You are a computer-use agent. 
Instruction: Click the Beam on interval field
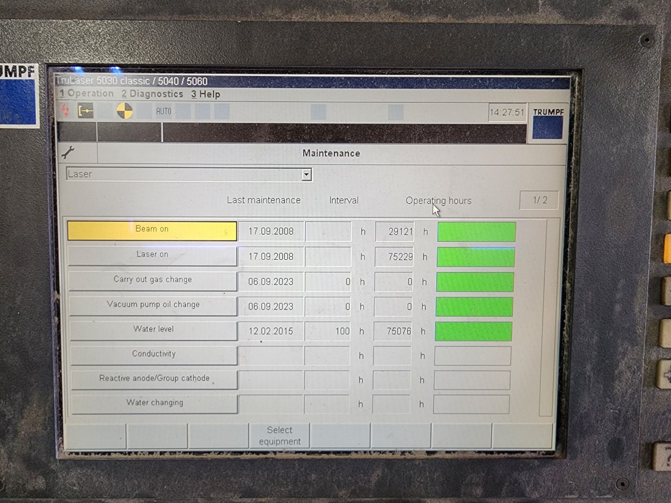pos(328,231)
